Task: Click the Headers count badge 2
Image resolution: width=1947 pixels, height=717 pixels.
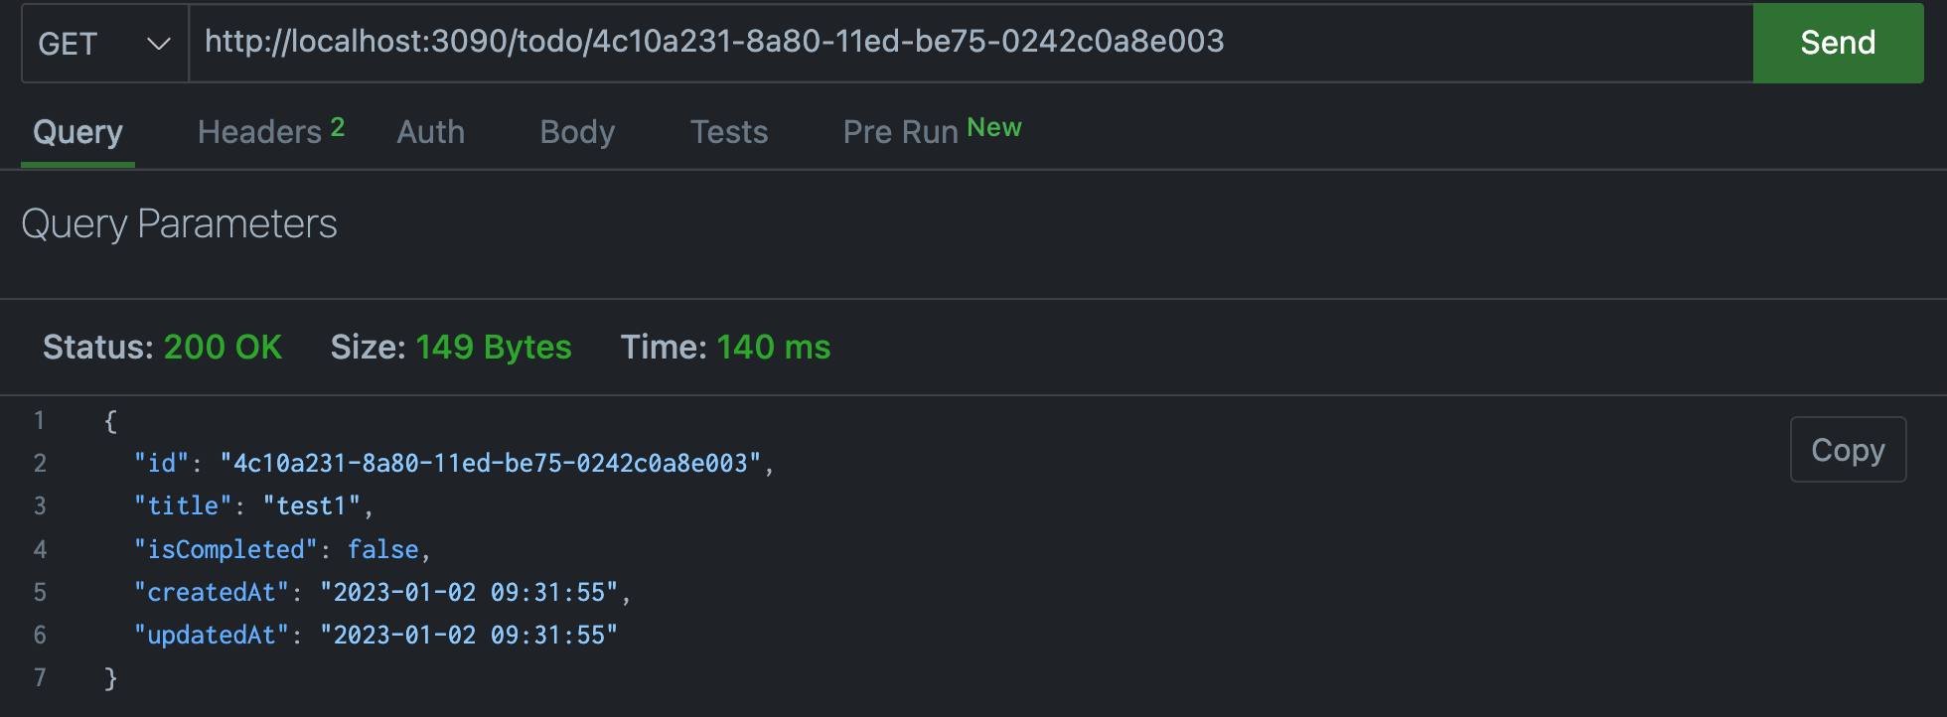Action: [338, 127]
